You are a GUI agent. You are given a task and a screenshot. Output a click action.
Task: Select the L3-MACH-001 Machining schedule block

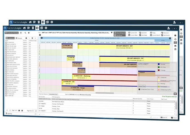click(82, 77)
